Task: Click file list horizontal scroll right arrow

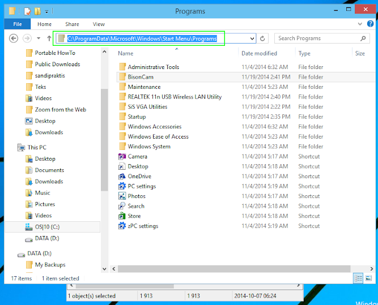Action: tap(372, 269)
